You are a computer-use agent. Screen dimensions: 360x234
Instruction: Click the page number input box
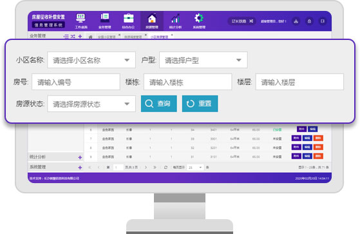pyautogui.click(x=118, y=168)
